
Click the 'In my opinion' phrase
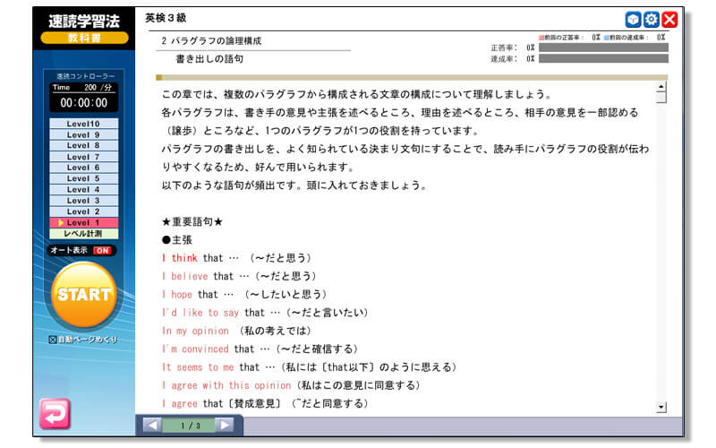pos(195,331)
